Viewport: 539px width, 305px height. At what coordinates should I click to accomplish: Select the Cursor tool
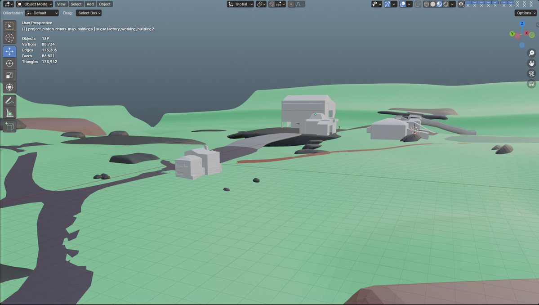(x=9, y=38)
